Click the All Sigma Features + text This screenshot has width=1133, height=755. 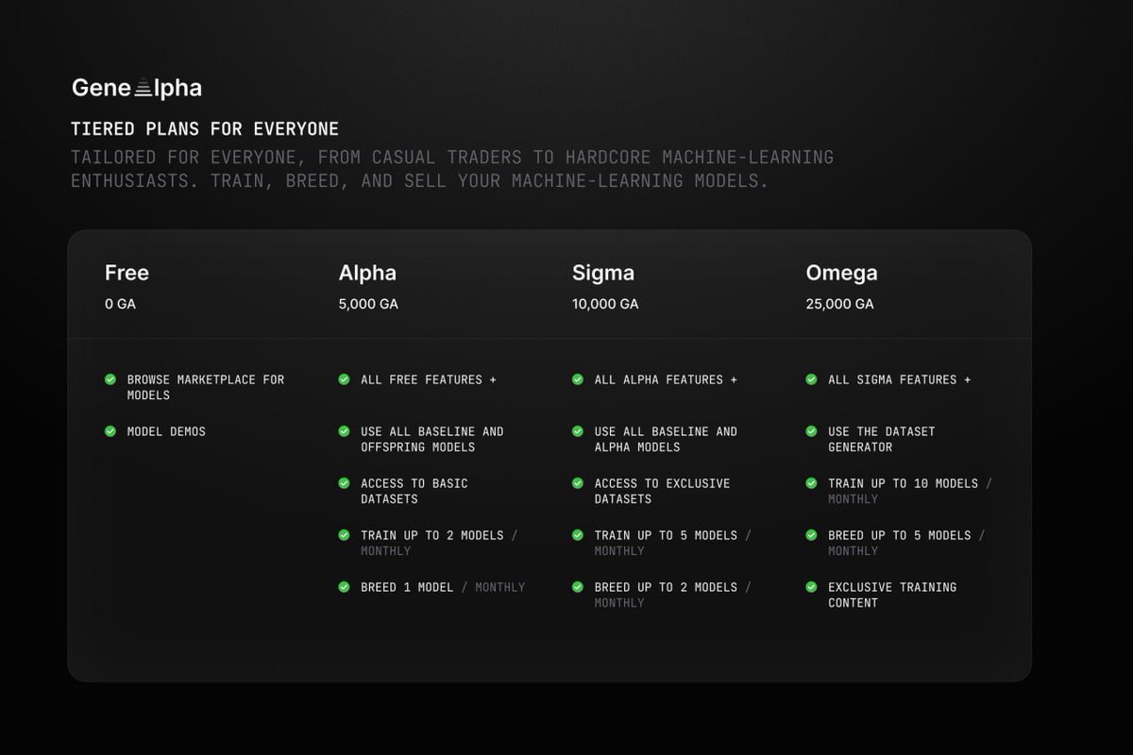point(900,379)
